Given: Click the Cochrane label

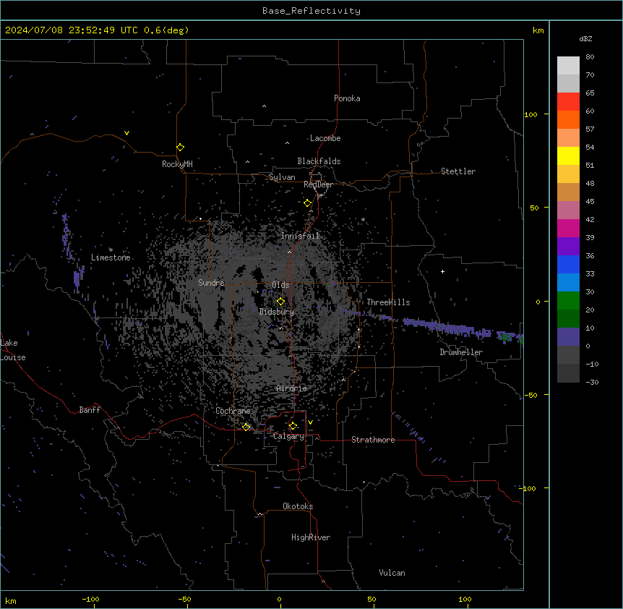Looking at the screenshot, I should point(233,411).
